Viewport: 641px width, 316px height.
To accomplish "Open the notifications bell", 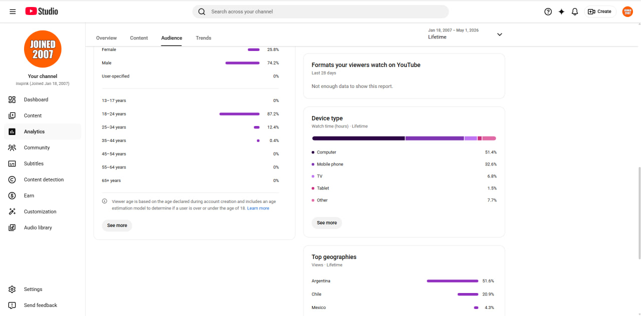I will click(x=575, y=11).
